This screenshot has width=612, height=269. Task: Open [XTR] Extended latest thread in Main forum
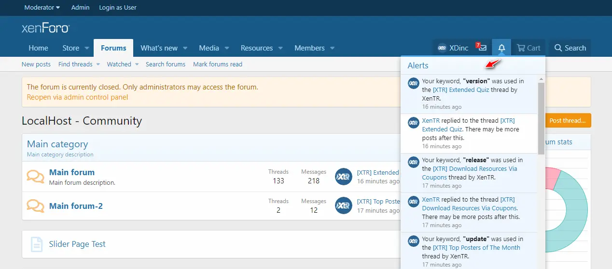coord(378,172)
